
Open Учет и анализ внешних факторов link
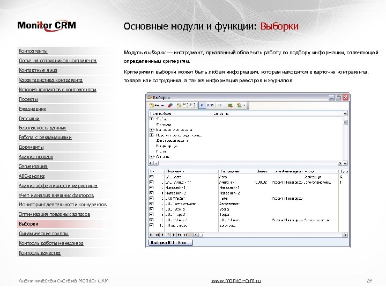pyautogui.click(x=56, y=195)
